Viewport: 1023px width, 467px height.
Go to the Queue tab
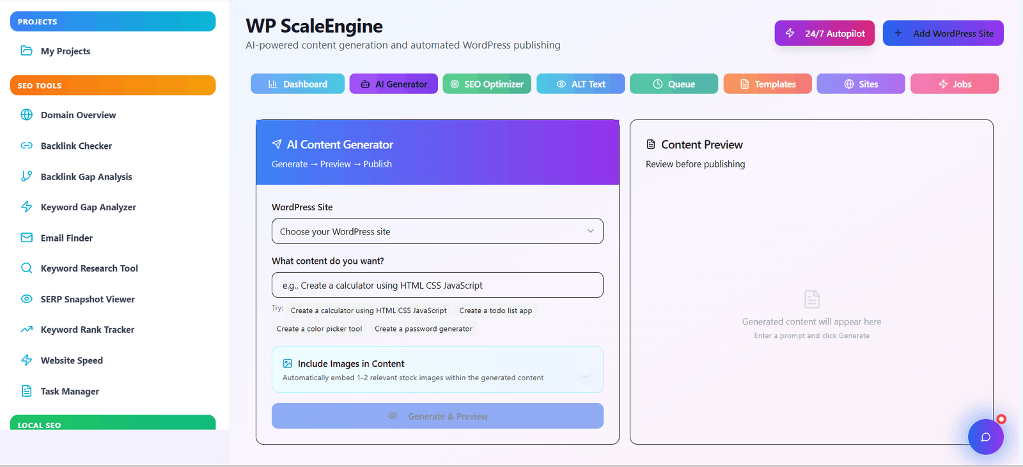(x=674, y=84)
